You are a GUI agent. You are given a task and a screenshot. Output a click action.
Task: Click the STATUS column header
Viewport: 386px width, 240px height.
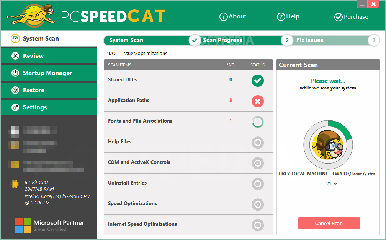click(x=257, y=65)
